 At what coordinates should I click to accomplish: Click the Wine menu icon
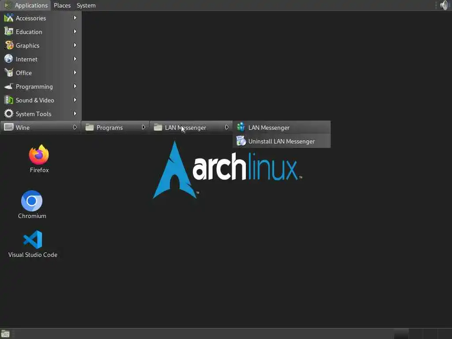9,128
